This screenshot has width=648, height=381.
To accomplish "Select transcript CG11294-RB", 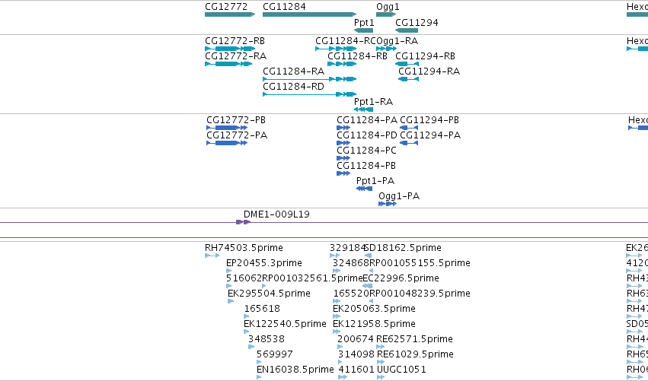I will pyautogui.click(x=407, y=64).
